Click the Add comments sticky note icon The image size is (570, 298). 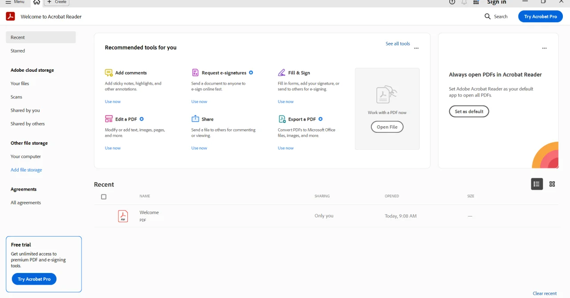pos(109,73)
